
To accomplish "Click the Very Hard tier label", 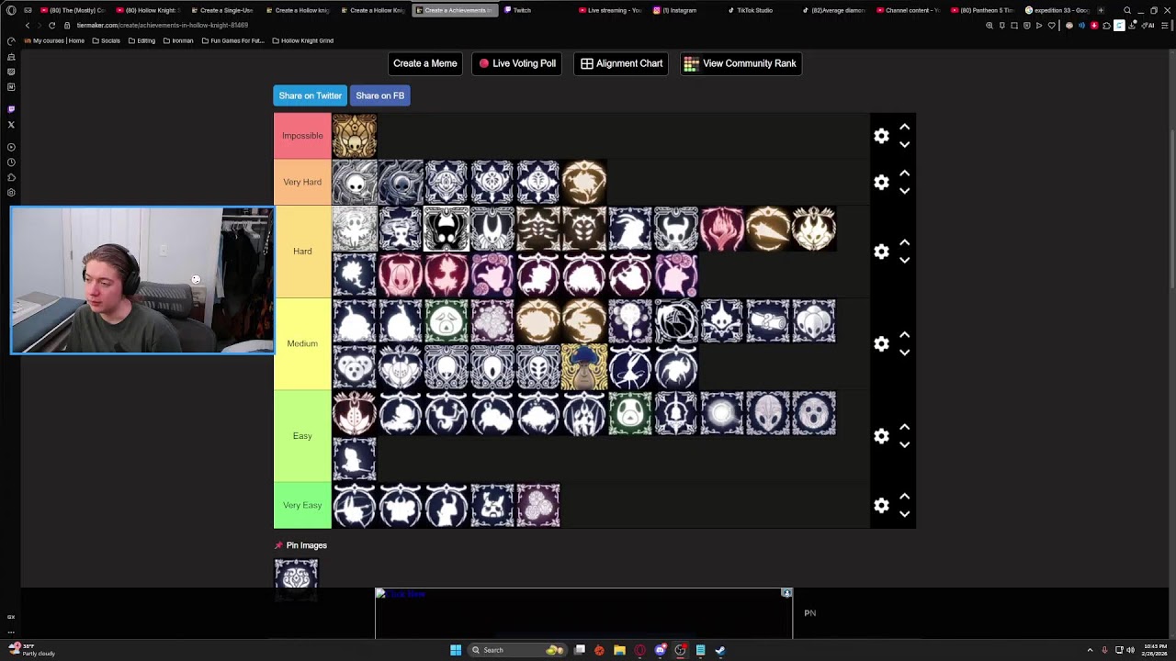I will click(302, 182).
